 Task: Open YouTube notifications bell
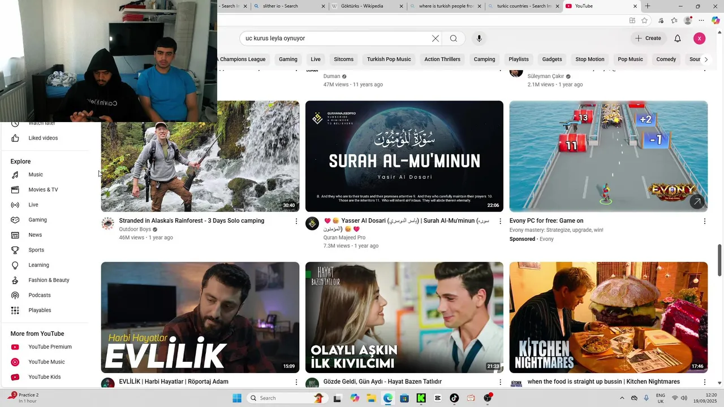678,38
